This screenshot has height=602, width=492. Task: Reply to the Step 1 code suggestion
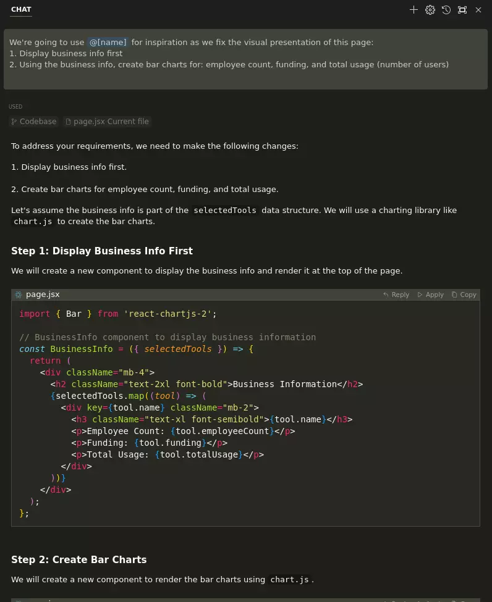(x=396, y=295)
